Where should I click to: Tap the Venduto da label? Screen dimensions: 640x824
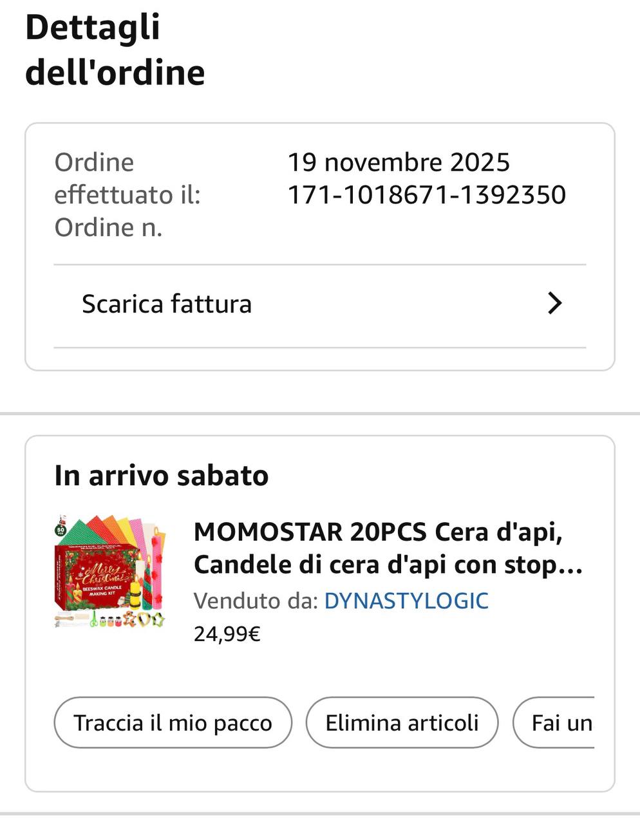point(256,601)
